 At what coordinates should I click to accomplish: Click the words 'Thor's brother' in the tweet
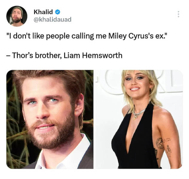36,55
